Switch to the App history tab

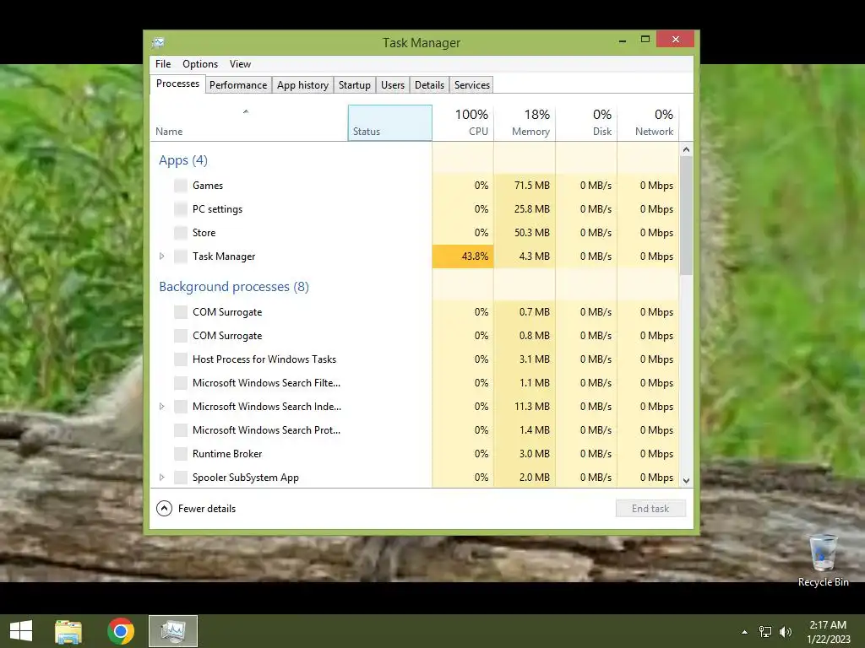point(303,85)
